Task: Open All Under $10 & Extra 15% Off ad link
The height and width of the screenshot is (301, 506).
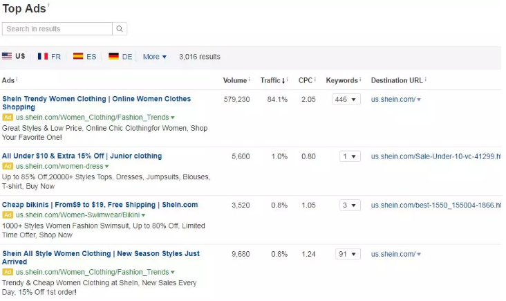Action: point(82,156)
